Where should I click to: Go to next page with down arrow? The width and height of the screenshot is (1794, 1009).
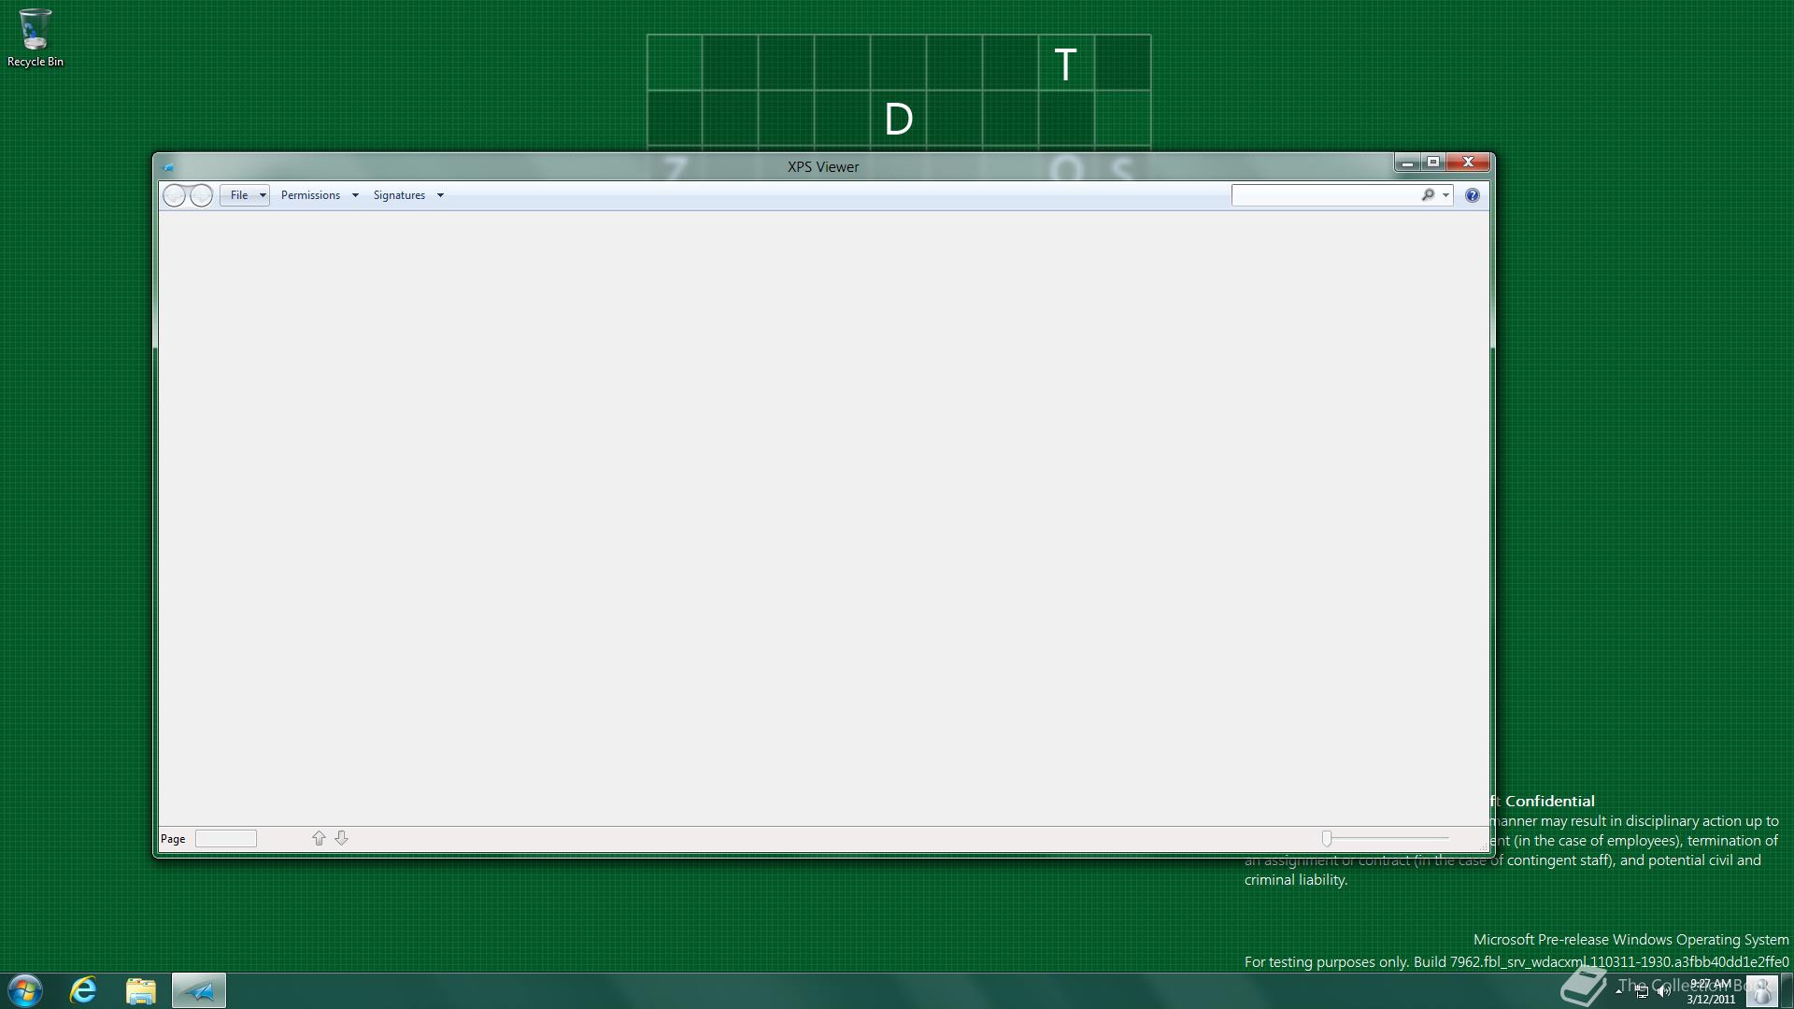pyautogui.click(x=341, y=838)
